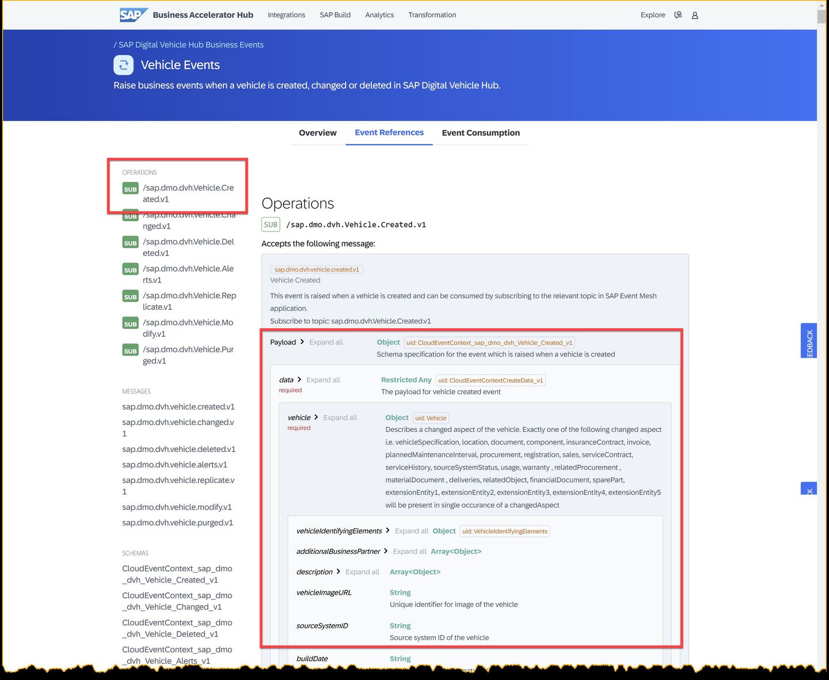Click uid tag CloudEventContext_sap_dmo_dvh_Vehicle_Created_v1 in Payload row

tap(489, 343)
